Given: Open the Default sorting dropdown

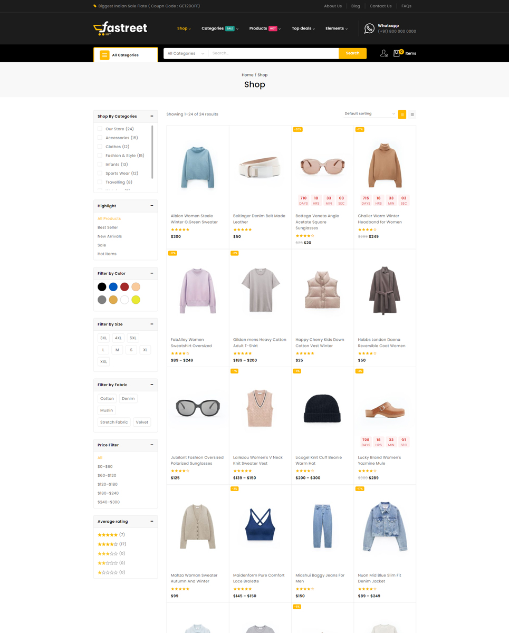Looking at the screenshot, I should pyautogui.click(x=369, y=114).
